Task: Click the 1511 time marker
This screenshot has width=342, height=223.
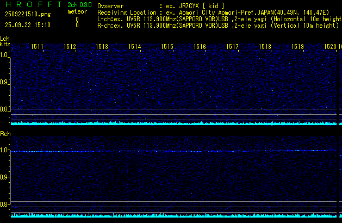Action: [38, 47]
